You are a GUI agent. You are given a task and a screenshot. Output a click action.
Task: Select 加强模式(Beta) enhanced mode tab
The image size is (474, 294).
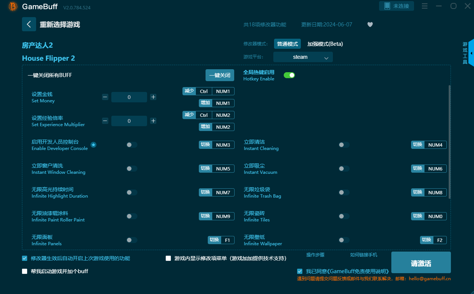coord(325,44)
